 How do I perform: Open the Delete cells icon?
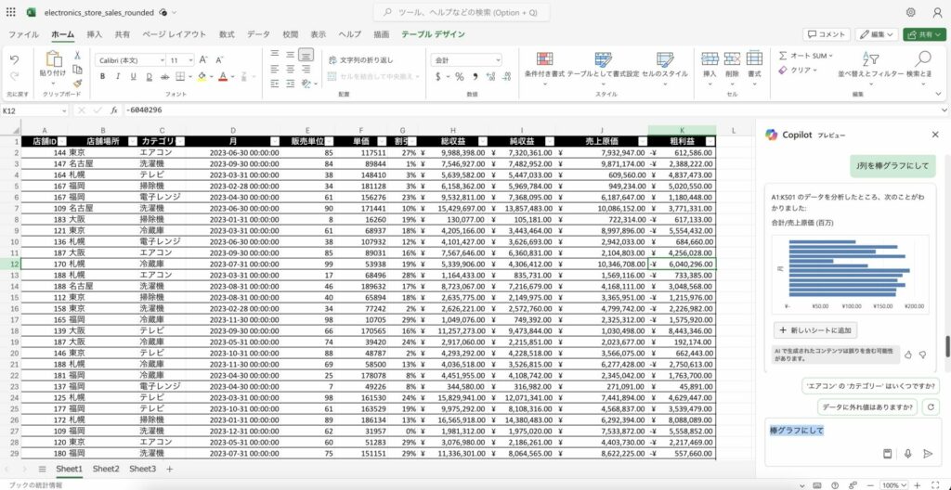point(732,58)
